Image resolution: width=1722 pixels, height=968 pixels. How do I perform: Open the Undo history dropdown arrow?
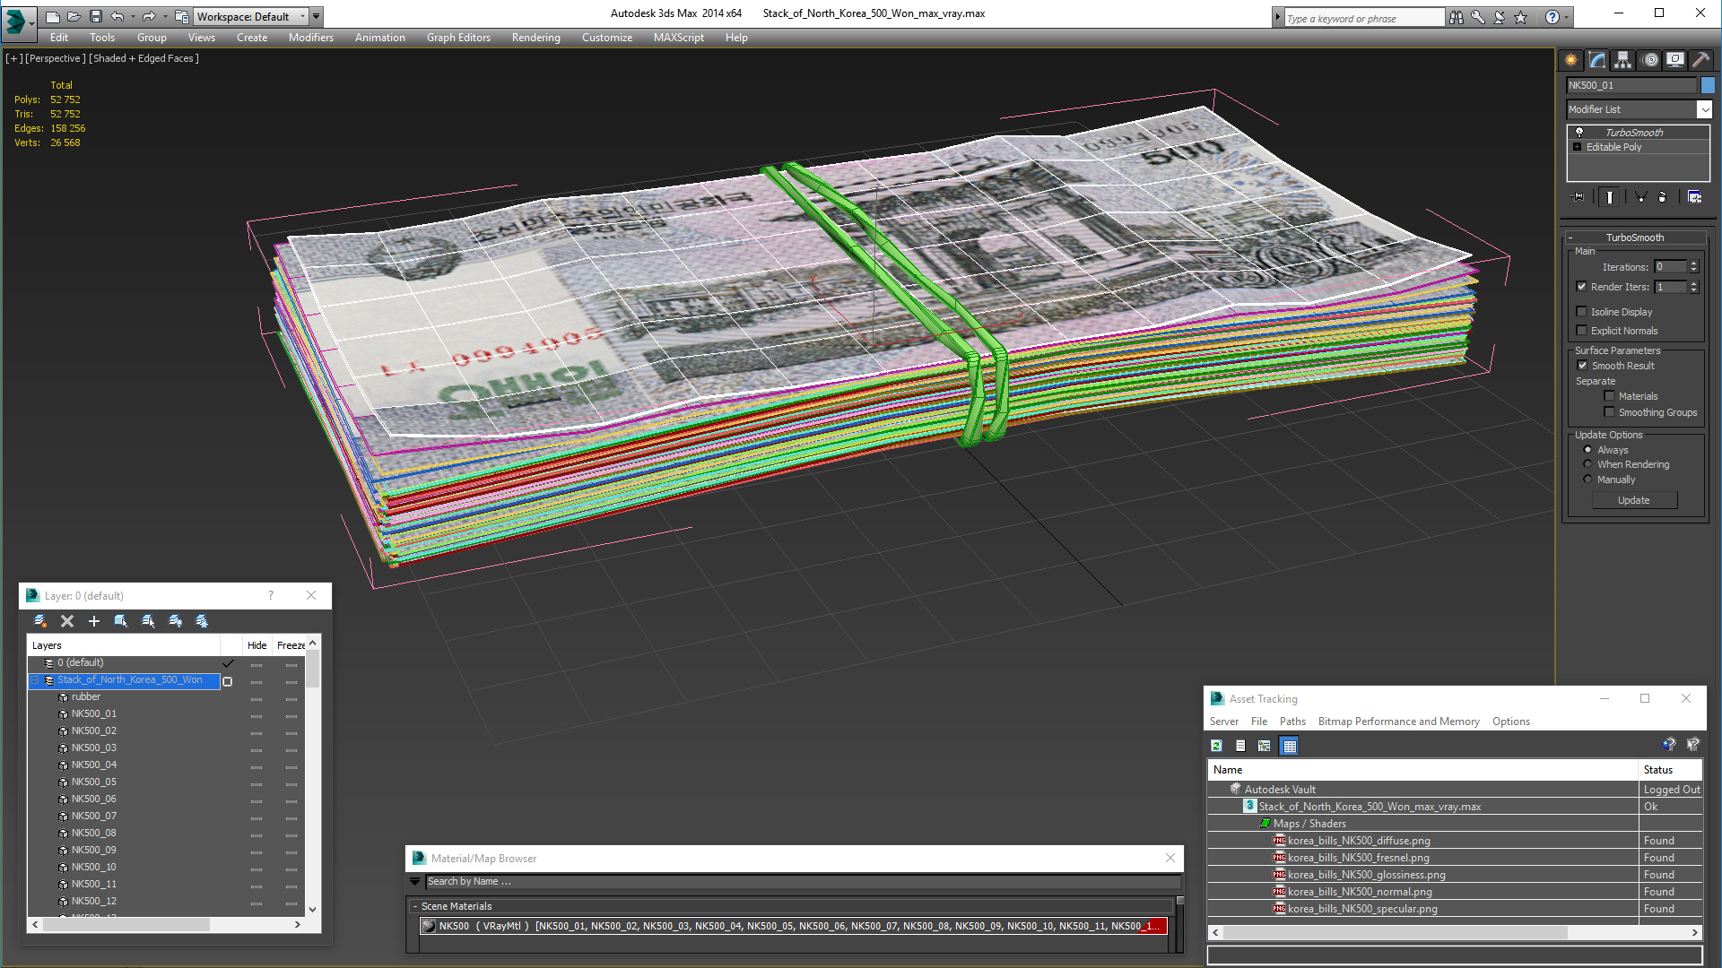pyautogui.click(x=133, y=17)
